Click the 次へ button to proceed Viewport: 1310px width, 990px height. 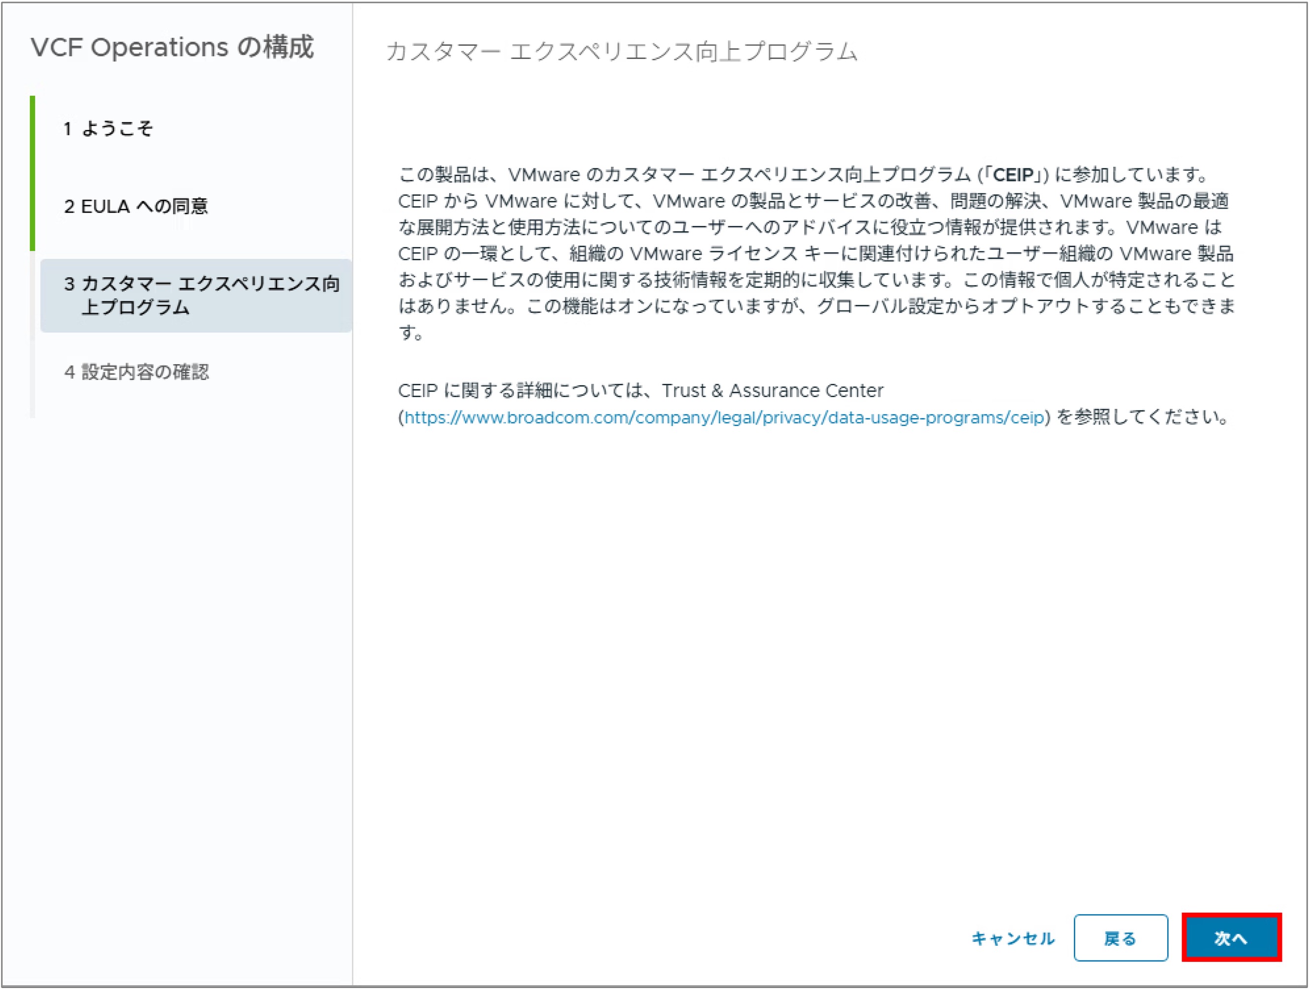point(1231,938)
